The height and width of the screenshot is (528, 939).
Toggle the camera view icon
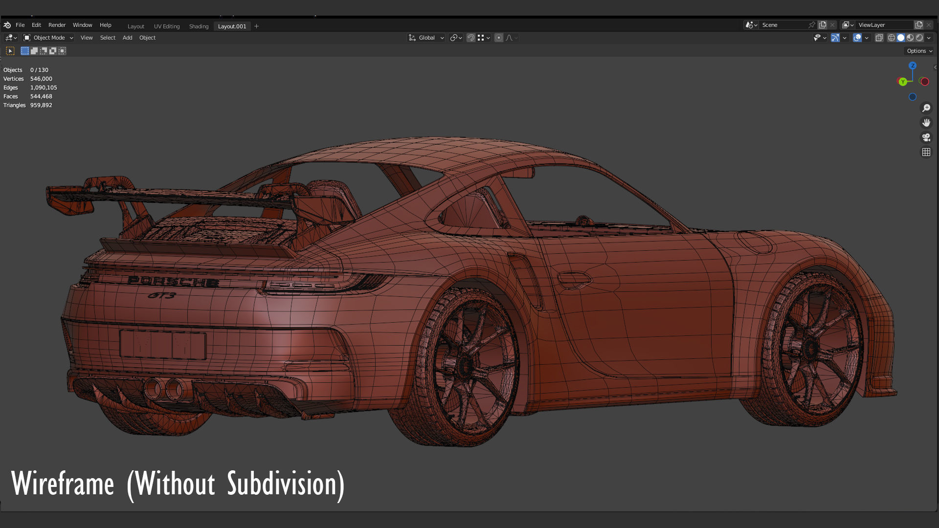926,137
